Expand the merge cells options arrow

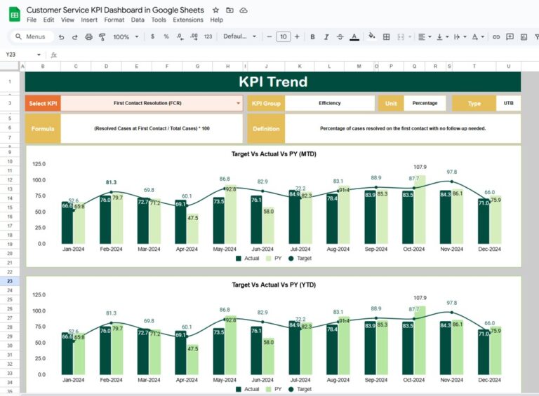pos(410,36)
